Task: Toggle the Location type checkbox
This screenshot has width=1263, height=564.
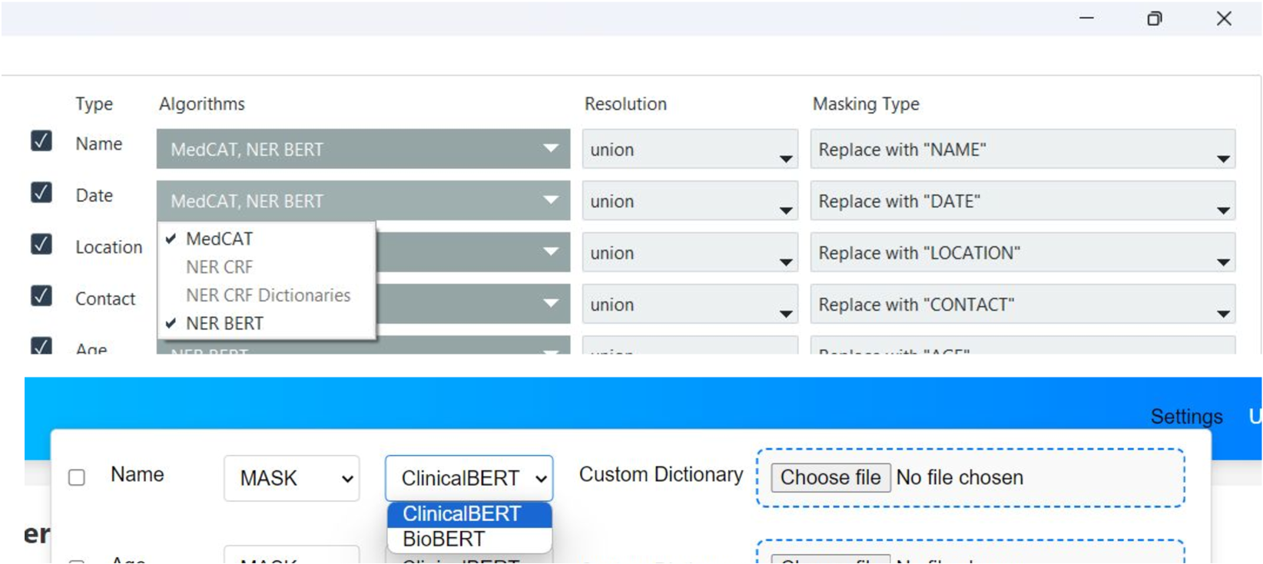Action: (41, 244)
